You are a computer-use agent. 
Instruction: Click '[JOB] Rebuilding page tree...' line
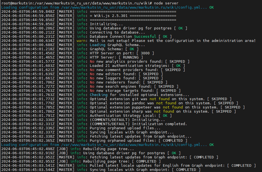(x=68, y=149)
